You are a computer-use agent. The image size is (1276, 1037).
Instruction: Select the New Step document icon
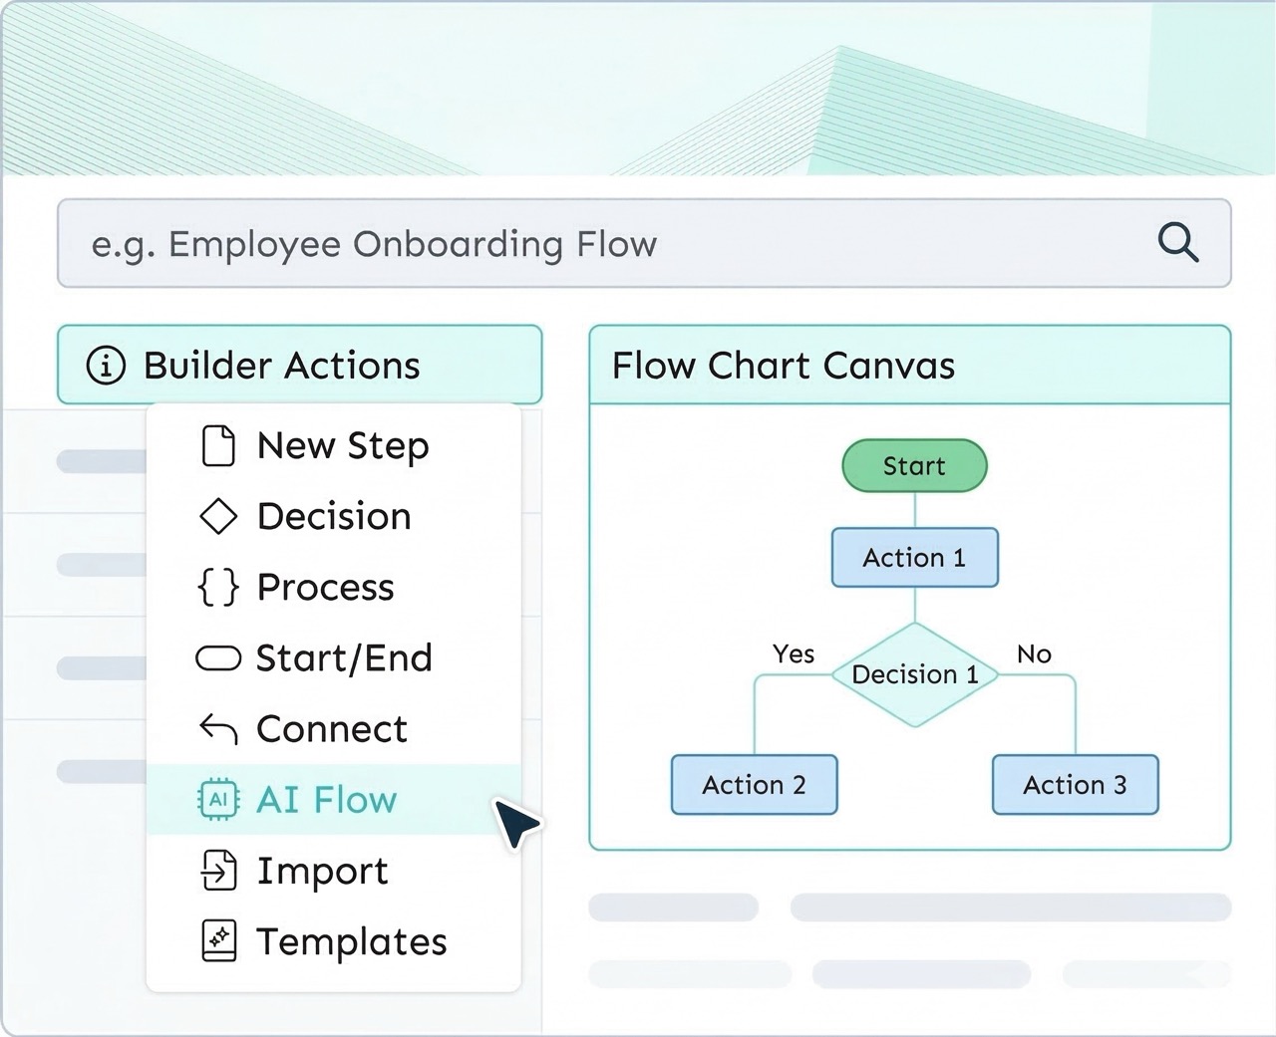pos(217,445)
